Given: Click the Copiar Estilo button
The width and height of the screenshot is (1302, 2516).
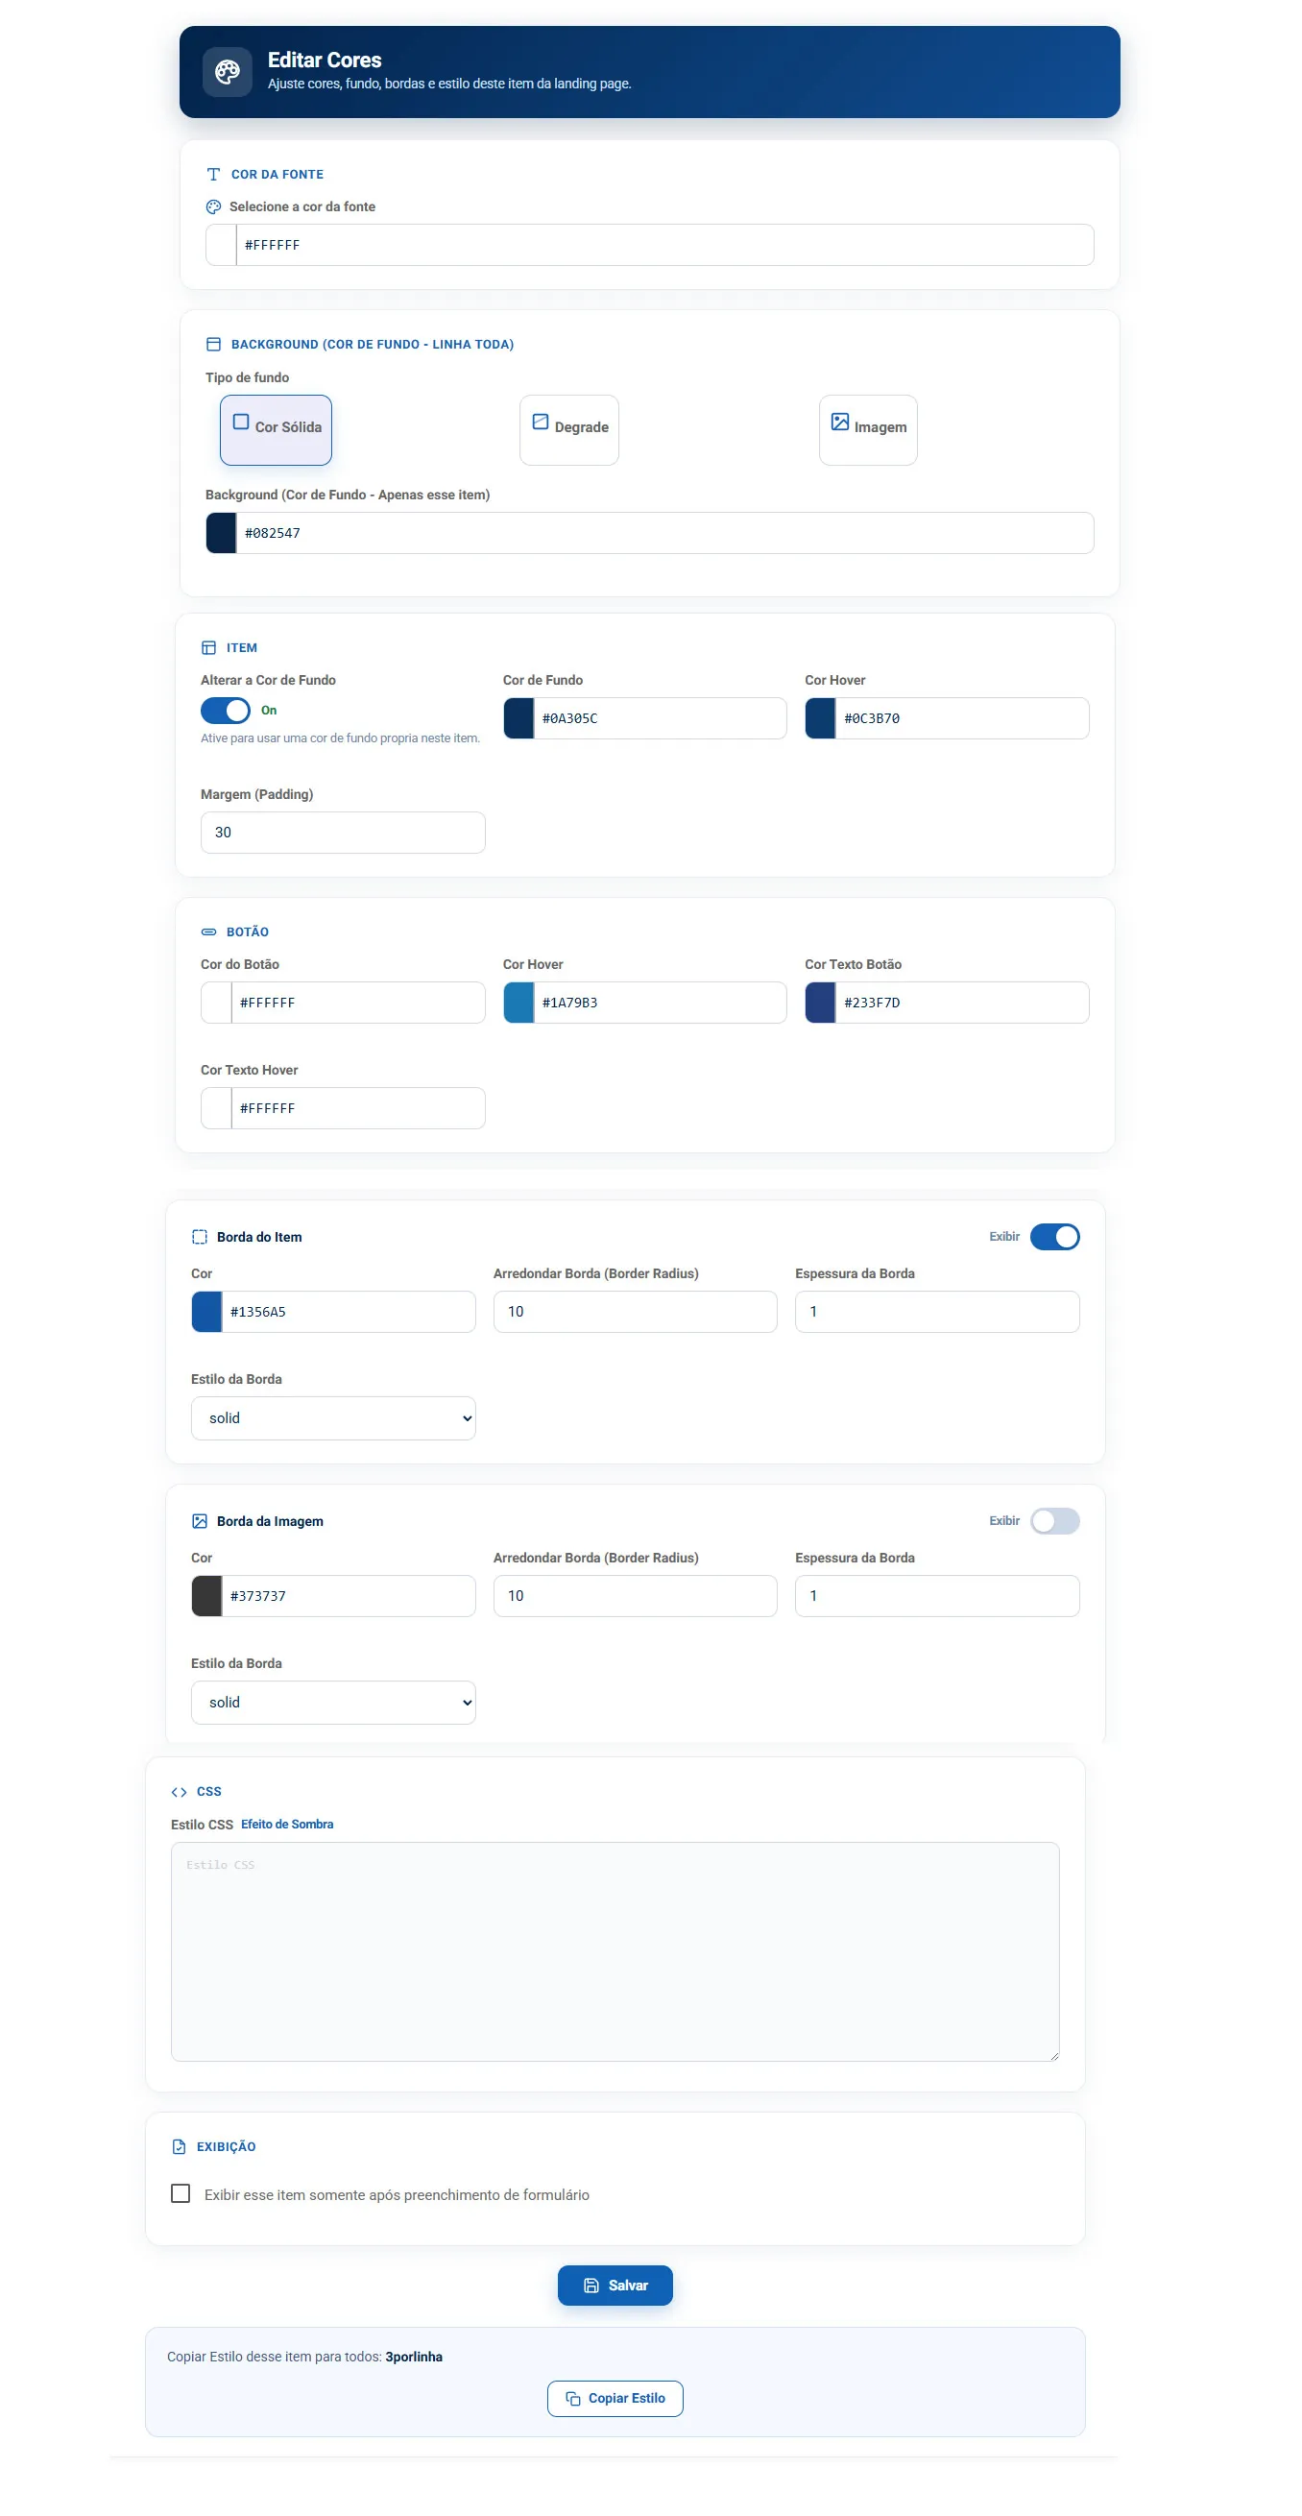Looking at the screenshot, I should click(x=615, y=2400).
